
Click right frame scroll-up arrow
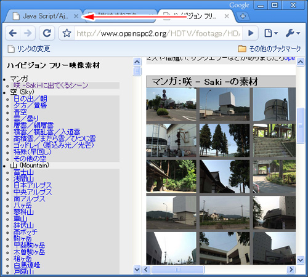click(301, 62)
